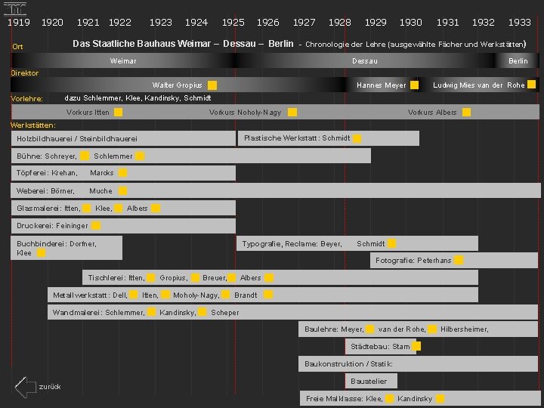This screenshot has height=408, width=544.
Task: Click Beyer name in Typografie row
Action: [x=331, y=244]
